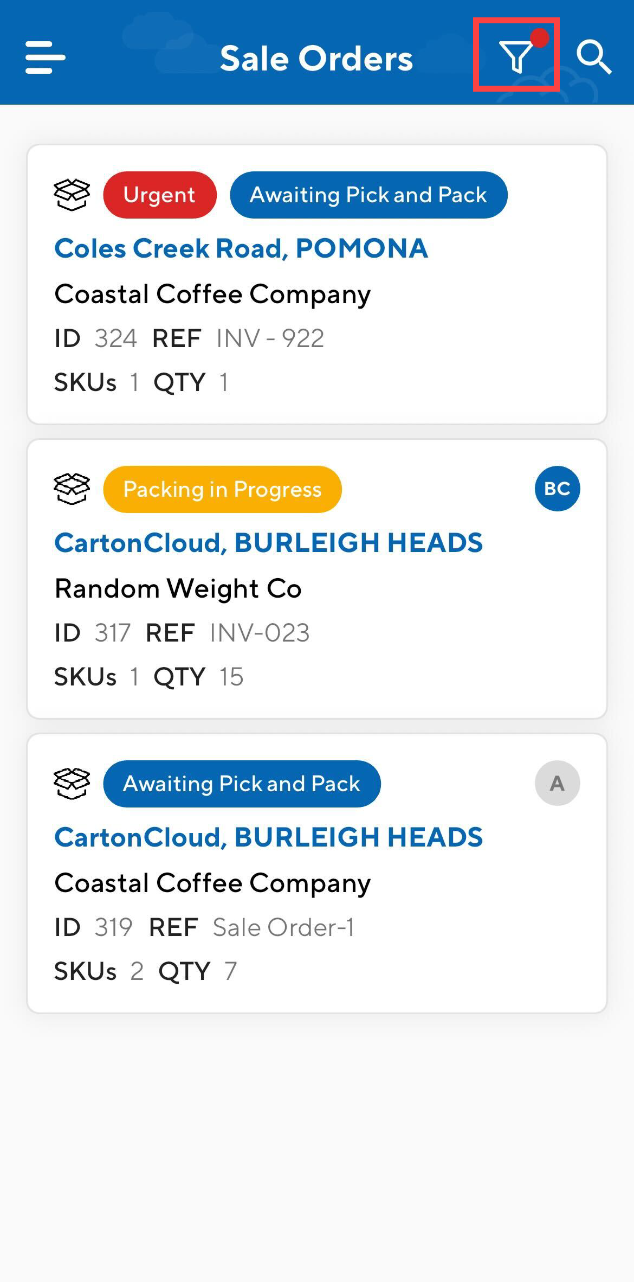Tap the grey A assignee avatar
634x1282 pixels.
tap(557, 783)
